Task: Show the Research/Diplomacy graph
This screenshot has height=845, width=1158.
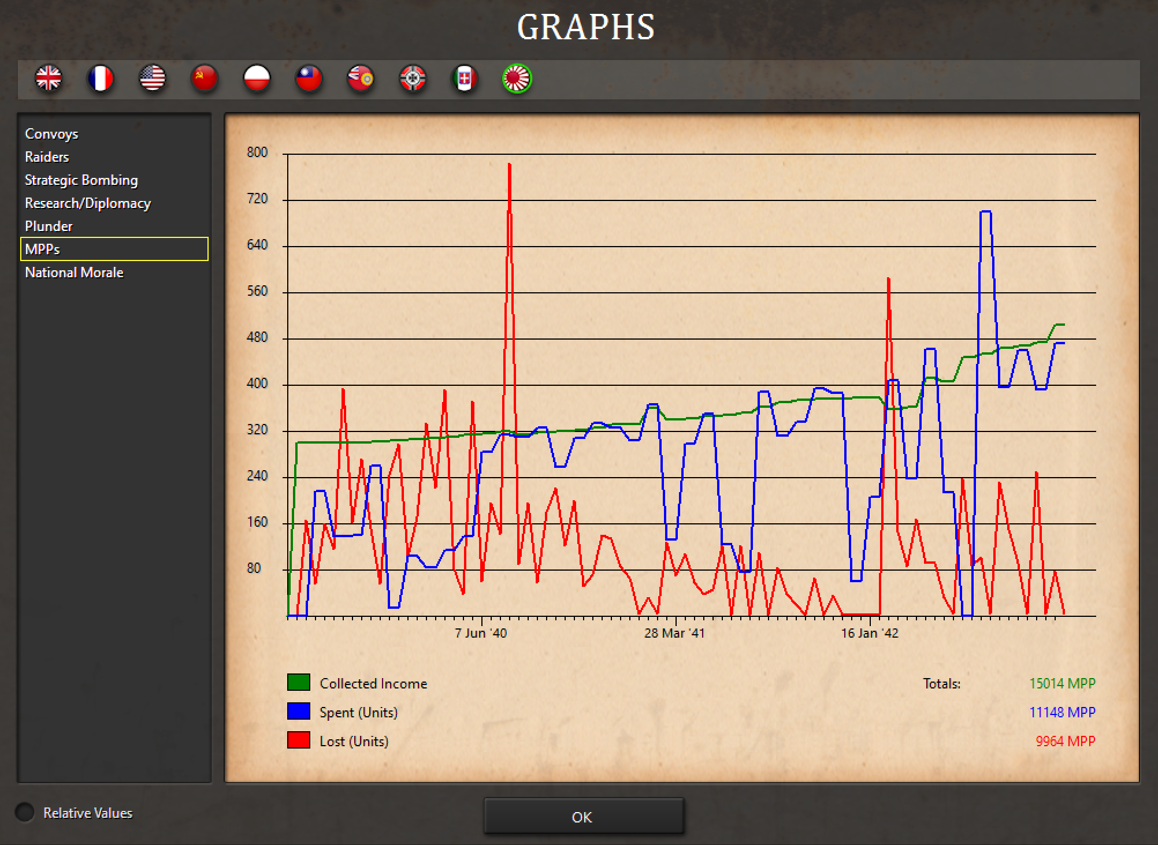Action: [x=114, y=203]
